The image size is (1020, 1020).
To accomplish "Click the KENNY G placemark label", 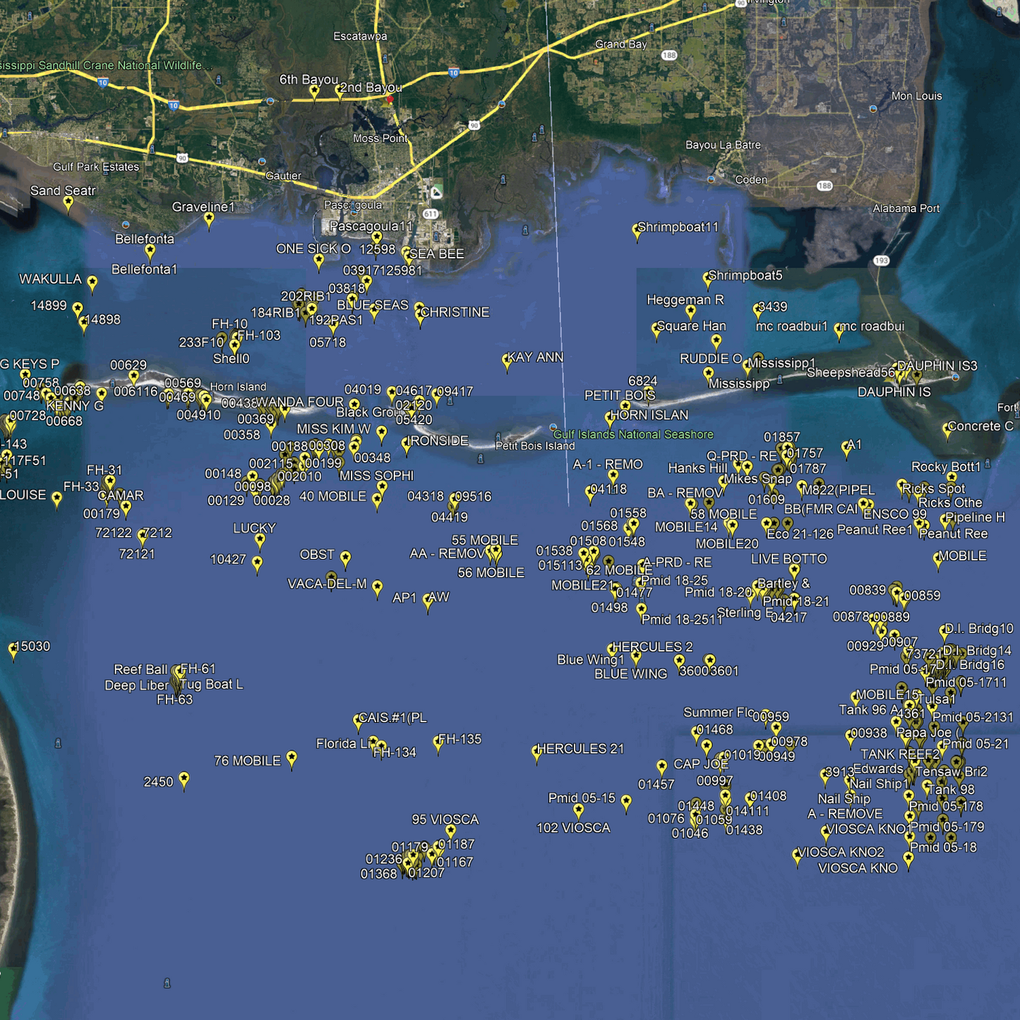I will coord(75,407).
